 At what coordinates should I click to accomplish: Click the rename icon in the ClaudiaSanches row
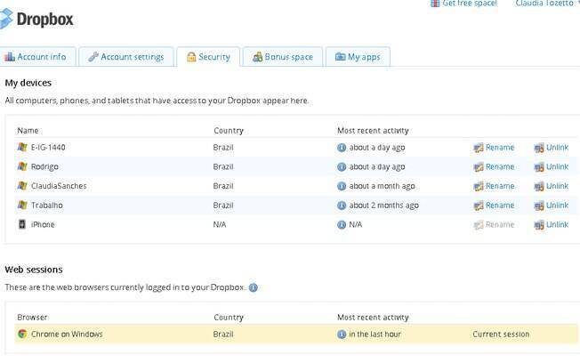(x=479, y=187)
